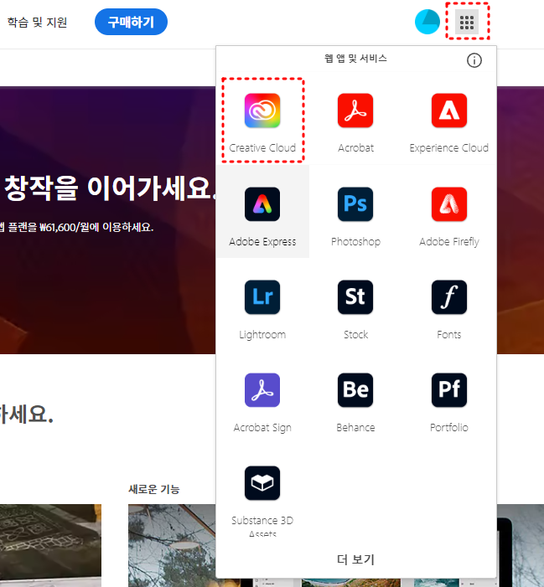The image size is (544, 587).
Task: Open the Portfolio app icon
Action: coord(448,389)
